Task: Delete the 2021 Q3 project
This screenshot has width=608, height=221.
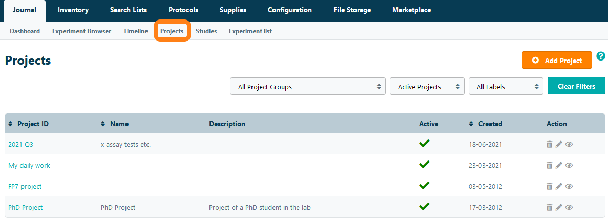Action: click(x=549, y=145)
